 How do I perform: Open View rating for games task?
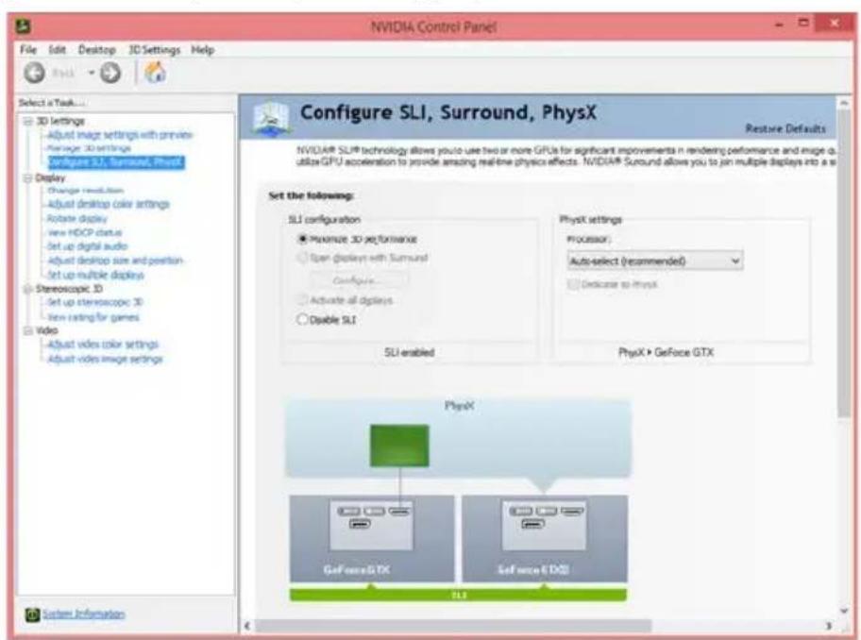coord(93,317)
